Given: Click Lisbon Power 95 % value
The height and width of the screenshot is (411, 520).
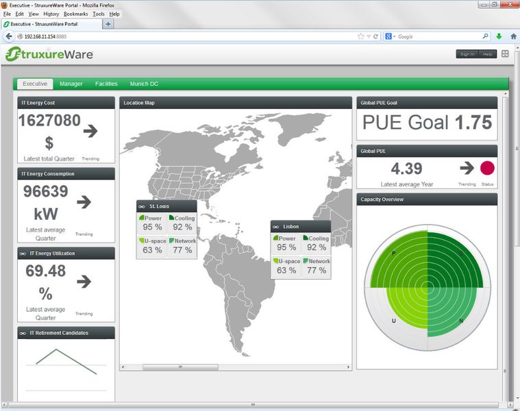Looking at the screenshot, I should pos(286,247).
